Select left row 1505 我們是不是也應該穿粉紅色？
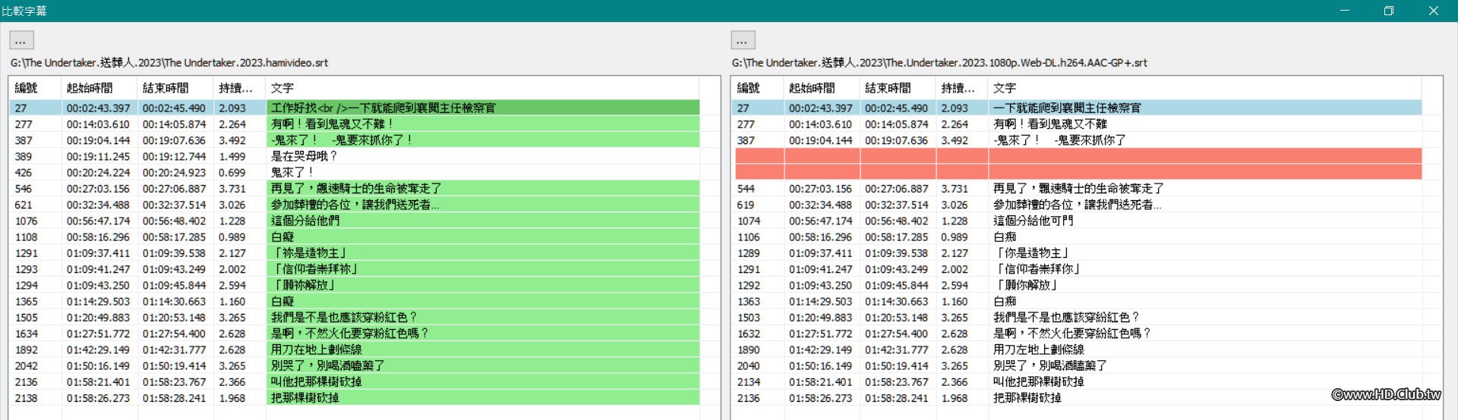Viewport: 1458px width, 420px height. tap(344, 318)
